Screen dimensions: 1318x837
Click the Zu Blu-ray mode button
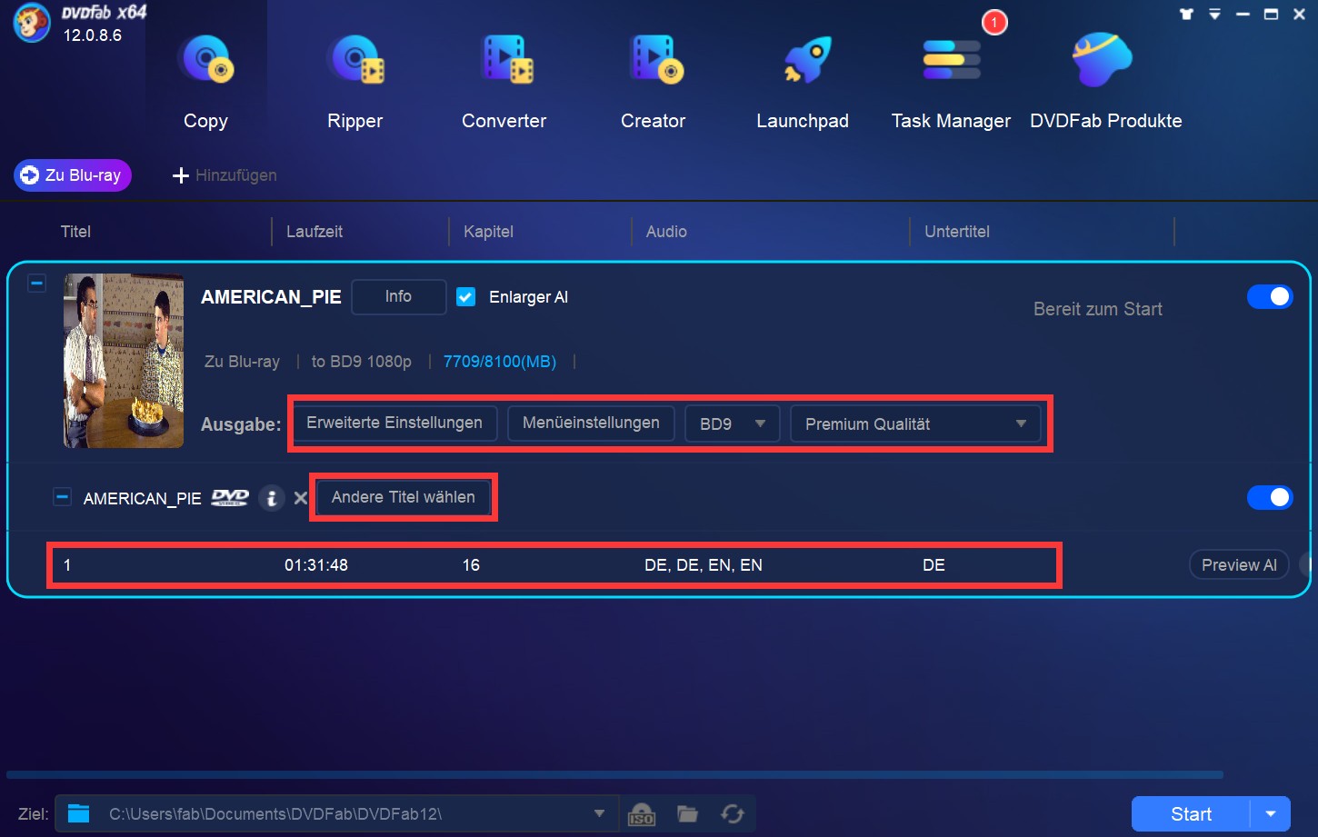[73, 175]
